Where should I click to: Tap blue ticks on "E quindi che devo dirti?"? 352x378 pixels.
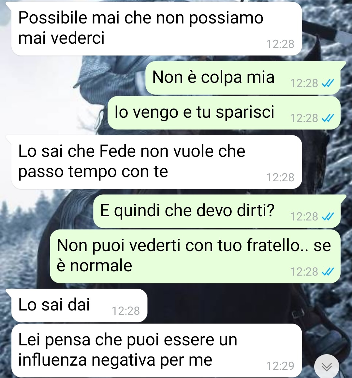tap(328, 217)
